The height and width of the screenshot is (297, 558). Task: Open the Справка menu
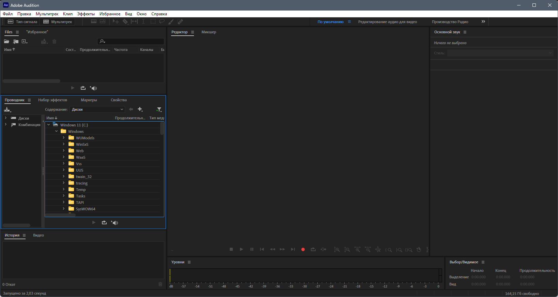pyautogui.click(x=159, y=14)
